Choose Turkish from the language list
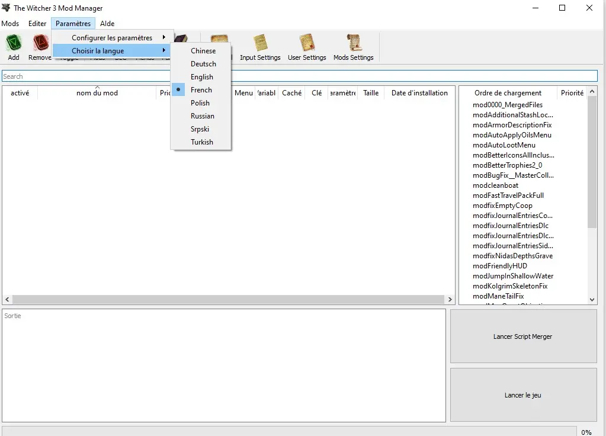Viewport: 606px width, 436px height. click(x=202, y=142)
